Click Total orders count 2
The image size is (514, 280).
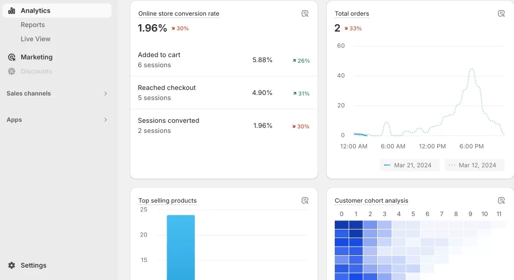coord(337,28)
